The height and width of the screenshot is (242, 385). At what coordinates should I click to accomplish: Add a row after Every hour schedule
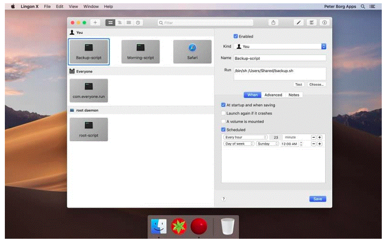[x=319, y=137]
